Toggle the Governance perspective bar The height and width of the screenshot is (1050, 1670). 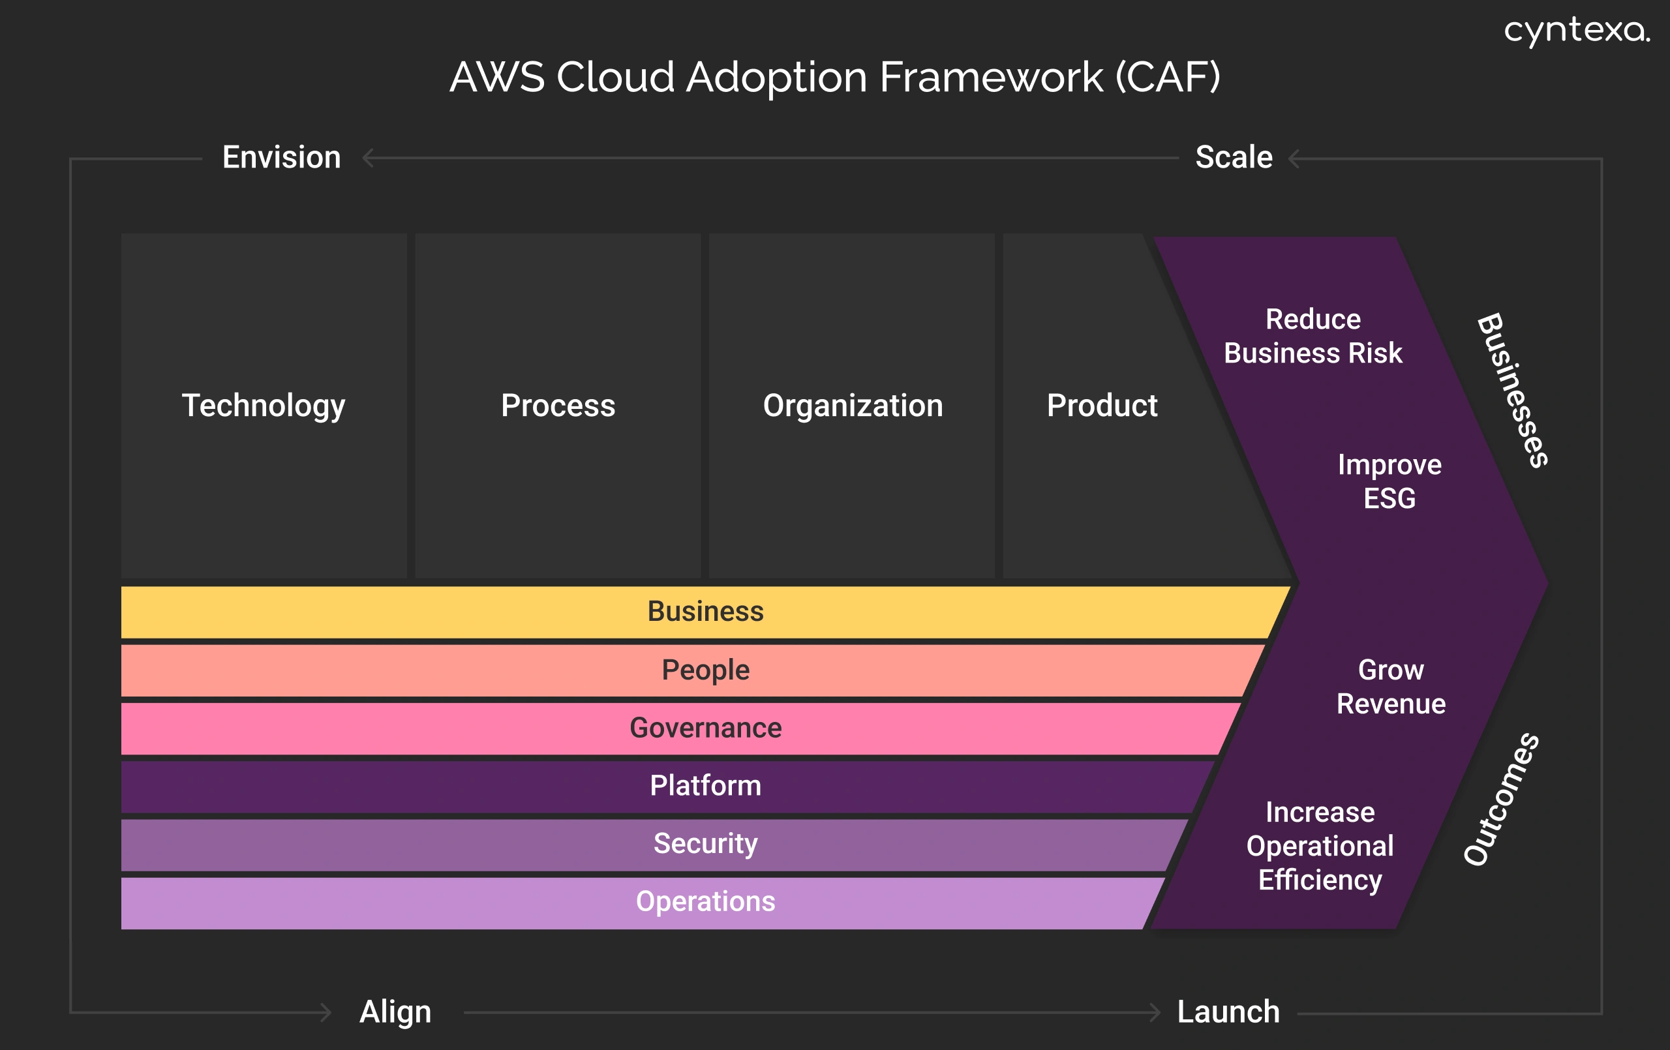click(x=705, y=728)
